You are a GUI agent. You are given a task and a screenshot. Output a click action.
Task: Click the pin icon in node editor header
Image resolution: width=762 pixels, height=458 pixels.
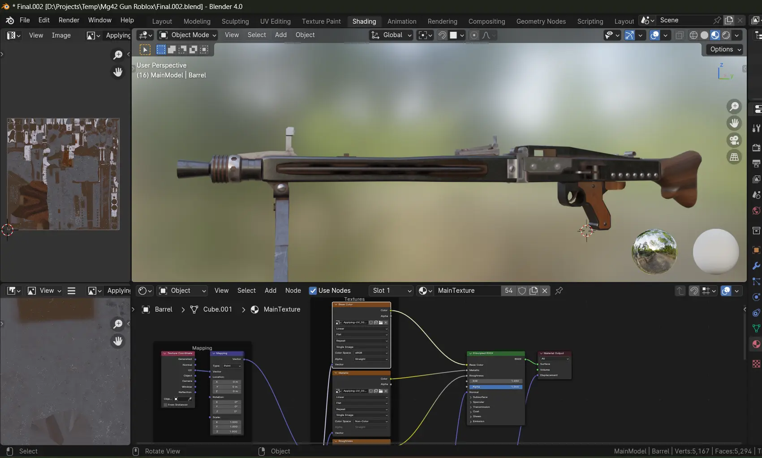pyautogui.click(x=559, y=291)
